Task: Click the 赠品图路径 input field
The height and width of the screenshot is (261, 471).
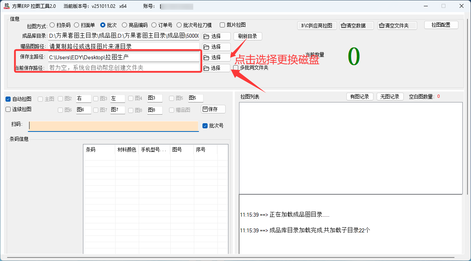Action: coord(124,46)
